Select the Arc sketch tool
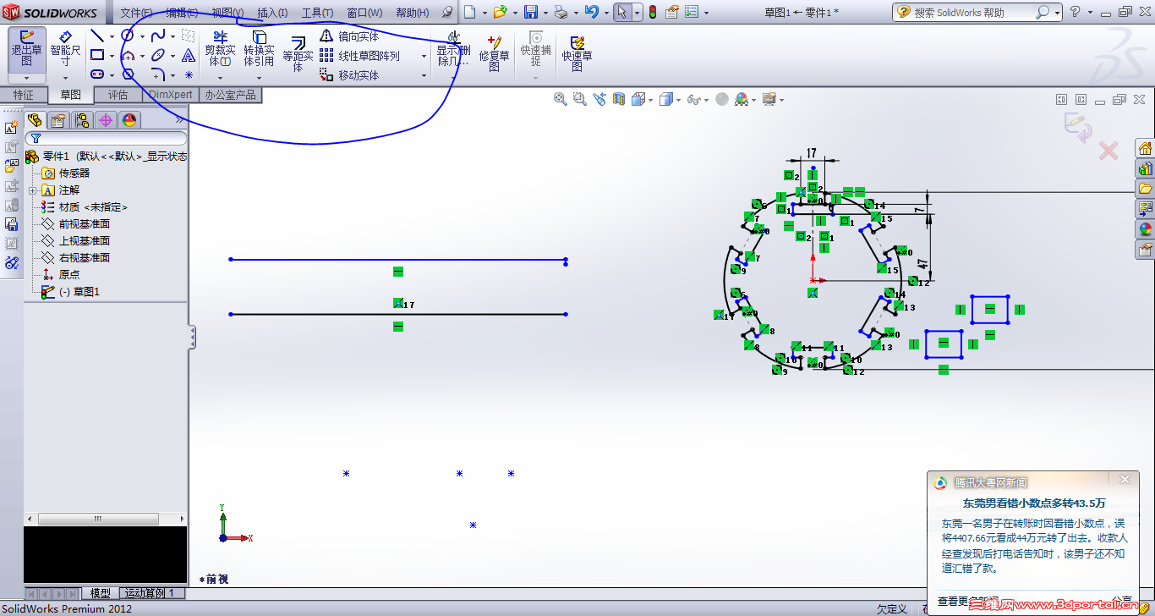 (x=128, y=55)
